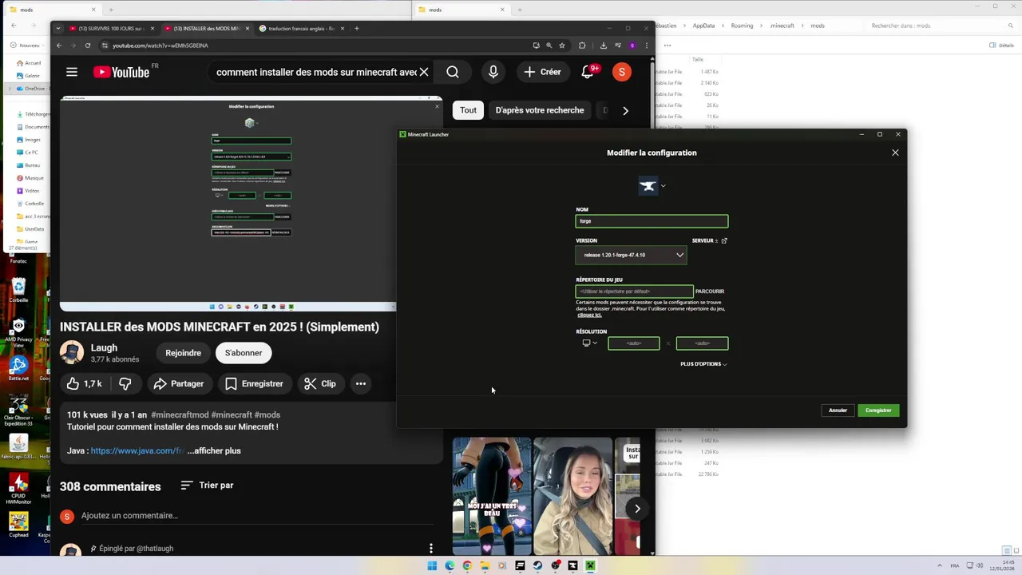
Task: Click the NOM field containing forge
Action: (x=652, y=221)
